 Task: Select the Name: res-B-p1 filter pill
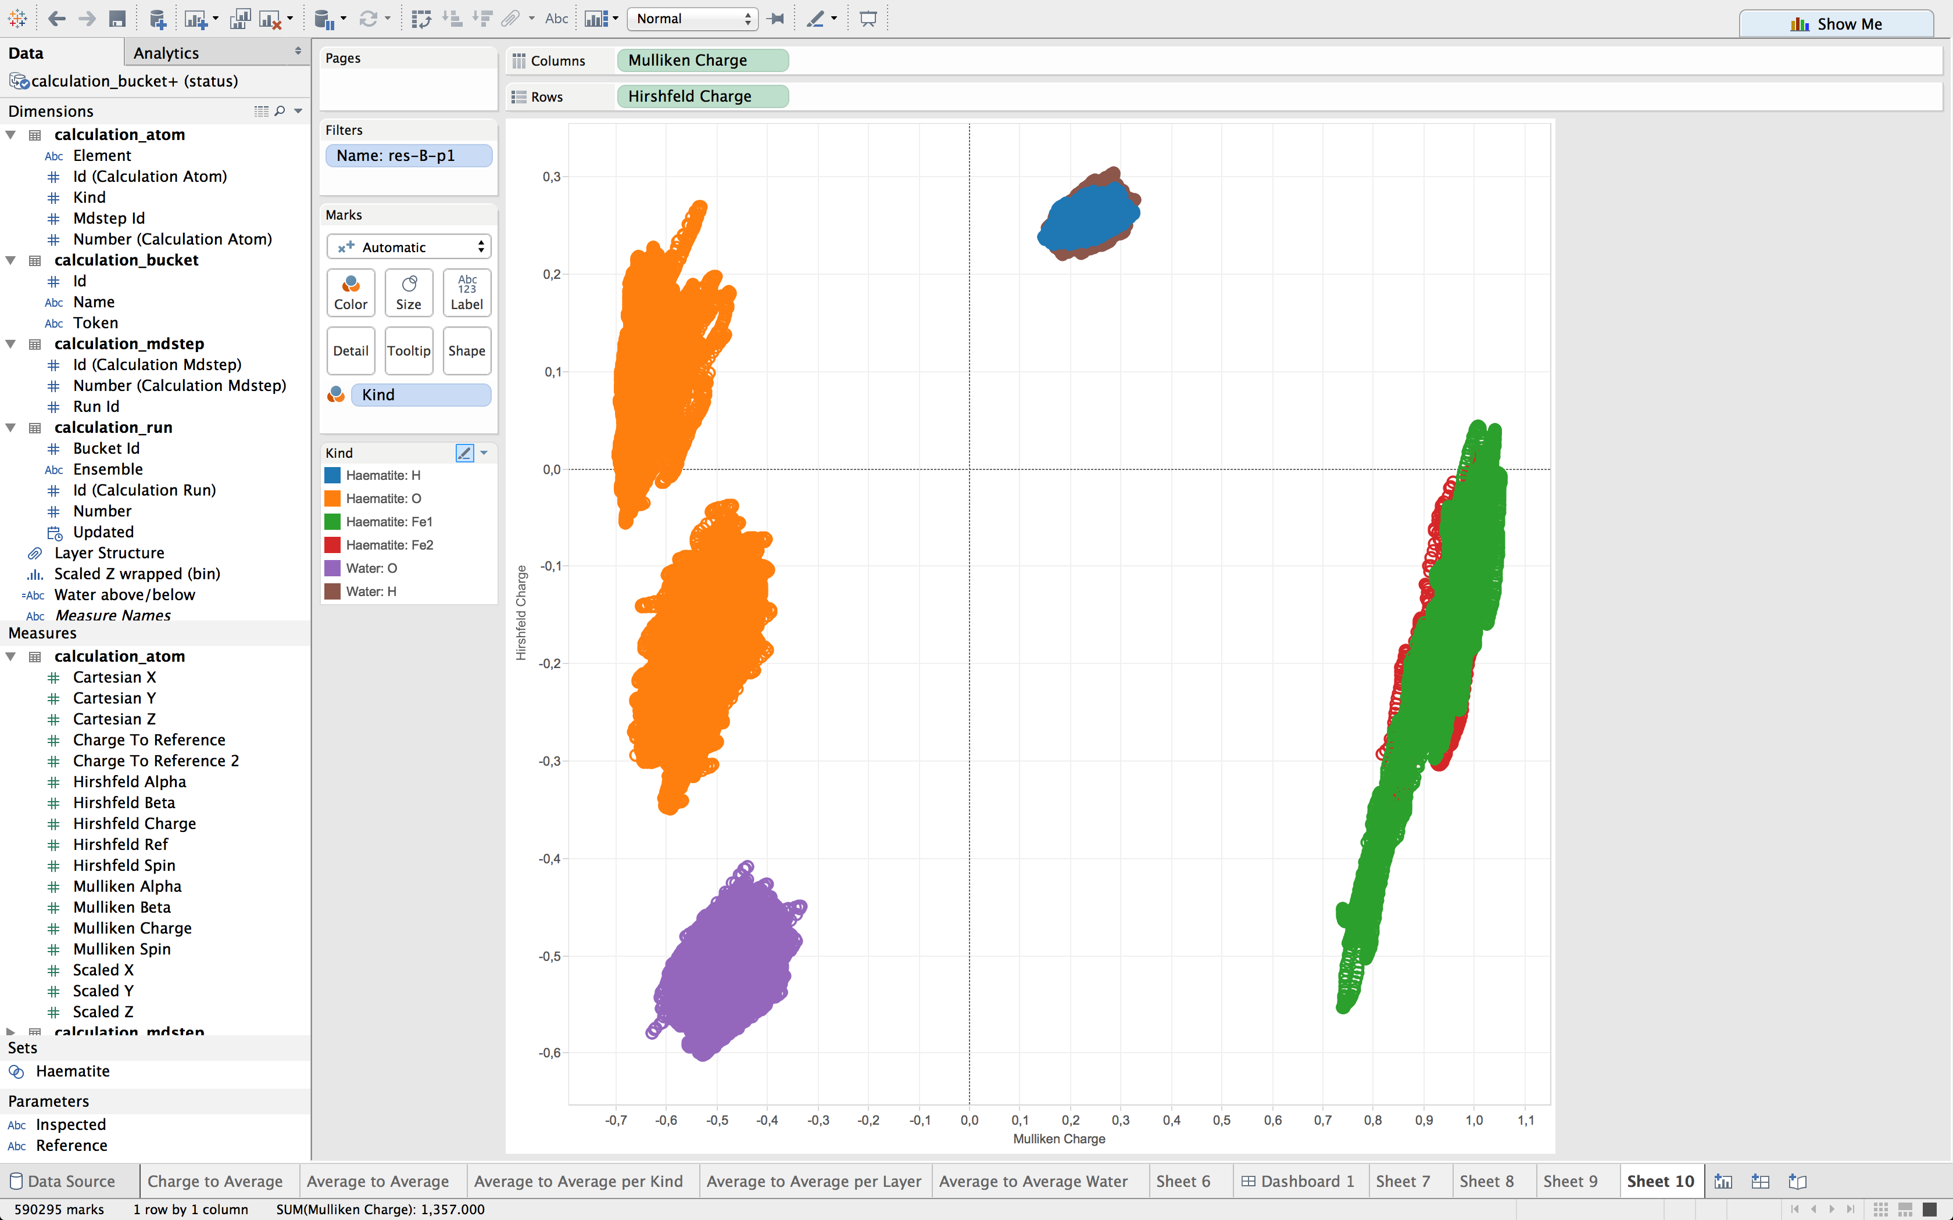coord(409,155)
